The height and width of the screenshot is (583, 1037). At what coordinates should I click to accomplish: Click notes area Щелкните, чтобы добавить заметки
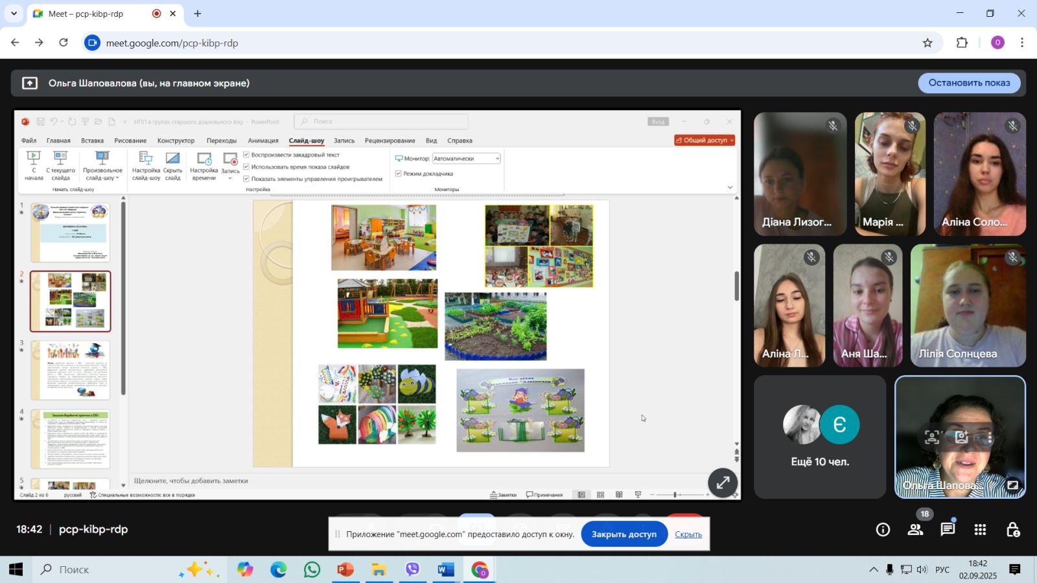tap(191, 481)
